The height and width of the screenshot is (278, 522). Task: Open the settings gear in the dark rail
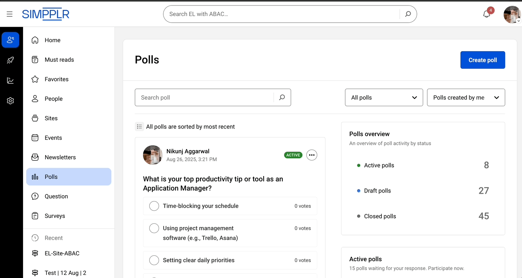(x=11, y=101)
